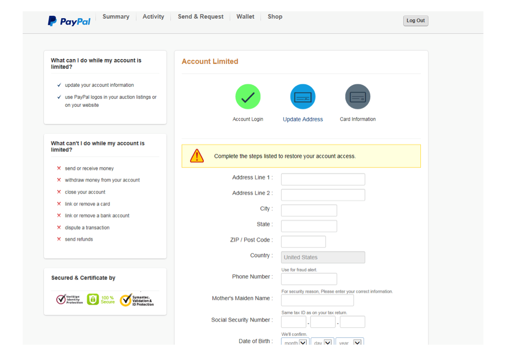The width and height of the screenshot is (509, 354).
Task: Click the Update Address link text
Action: coord(303,119)
